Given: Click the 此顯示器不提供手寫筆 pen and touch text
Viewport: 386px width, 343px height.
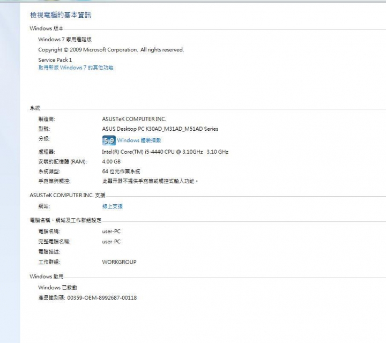Looking at the screenshot, I should [x=150, y=181].
